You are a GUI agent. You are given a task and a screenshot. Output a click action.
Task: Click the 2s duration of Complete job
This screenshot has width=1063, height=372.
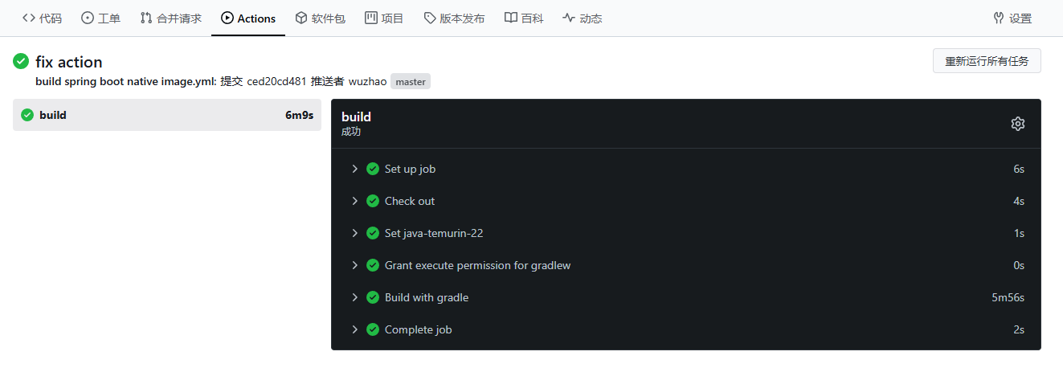1019,329
